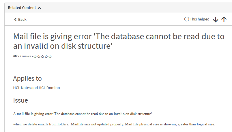The height and width of the screenshot is (132, 232).
Task: Click the 27 views count text
Action: [24, 56]
